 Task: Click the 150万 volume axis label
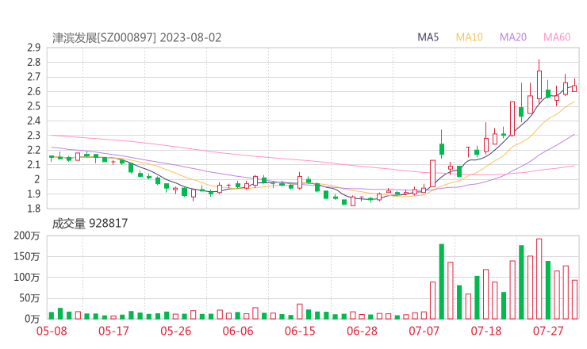pyautogui.click(x=27, y=256)
